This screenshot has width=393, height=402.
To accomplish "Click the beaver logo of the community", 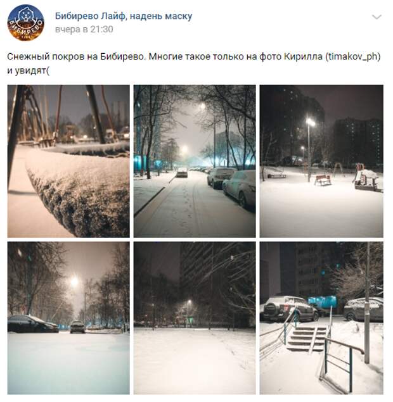I will pos(25,23).
